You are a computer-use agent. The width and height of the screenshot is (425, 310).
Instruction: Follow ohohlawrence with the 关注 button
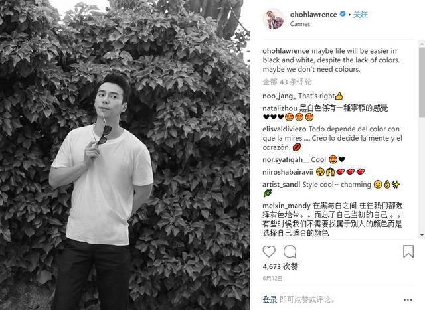pos(360,14)
